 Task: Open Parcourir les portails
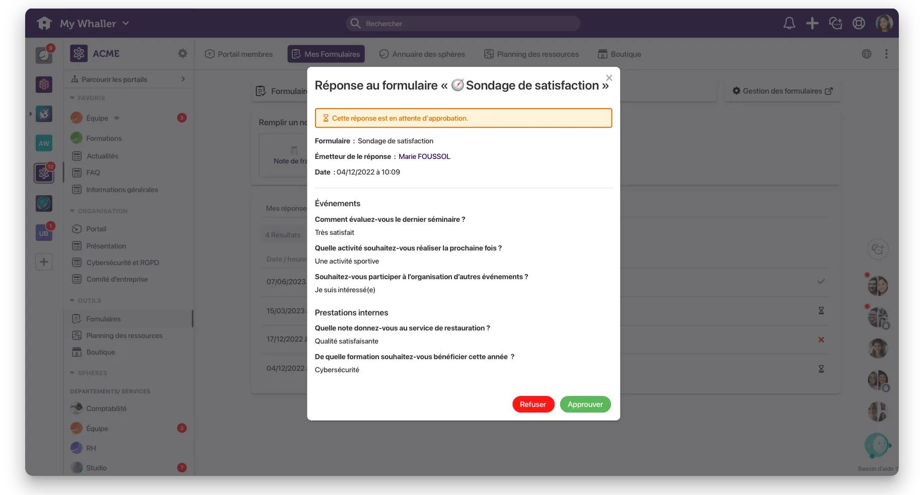pyautogui.click(x=128, y=79)
